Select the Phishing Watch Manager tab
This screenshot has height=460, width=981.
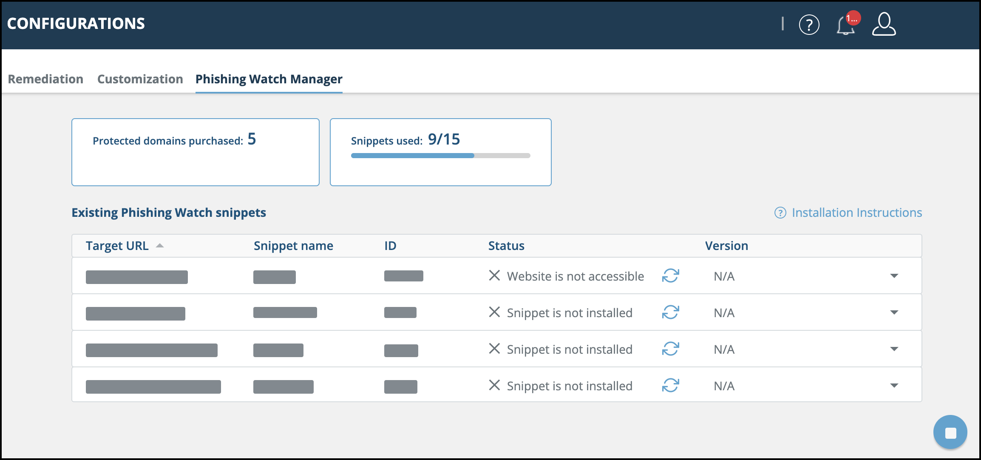pos(269,79)
